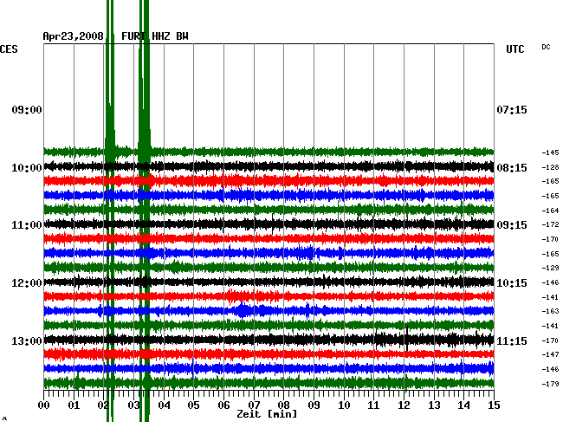
Task: Click the date label 'Apr23,2008'
Action: [x=73, y=36]
